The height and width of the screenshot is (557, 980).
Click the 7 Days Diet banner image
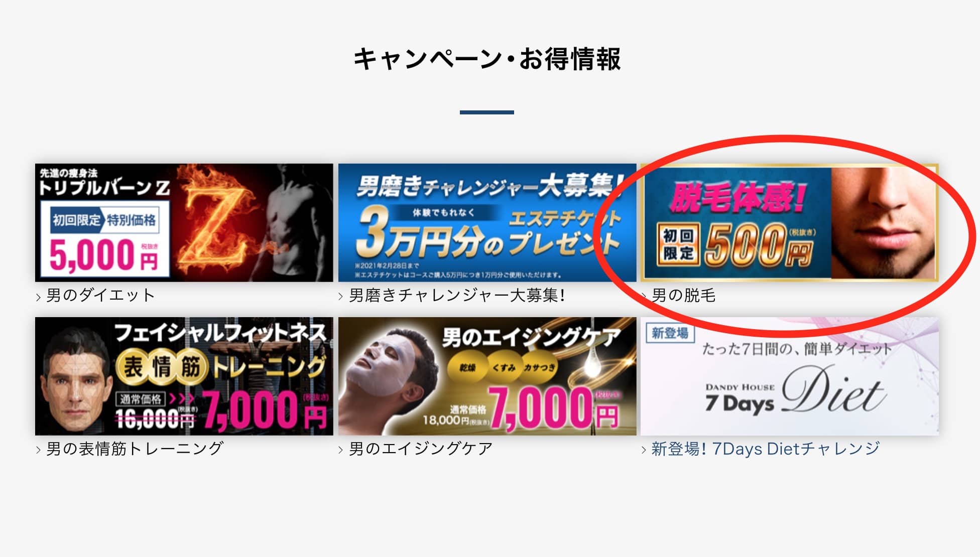[x=789, y=376]
